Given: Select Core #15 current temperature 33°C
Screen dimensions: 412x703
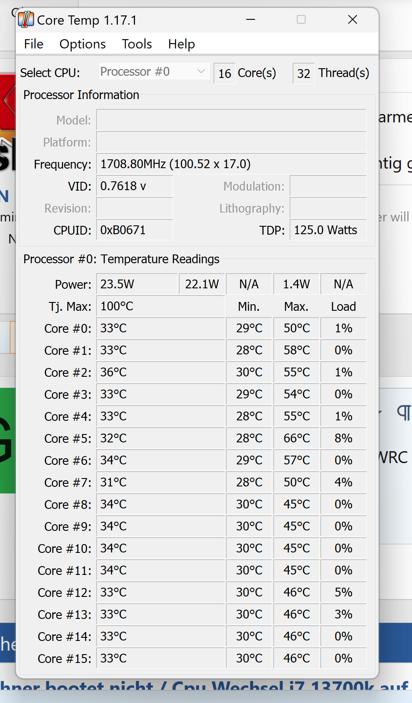Looking at the screenshot, I should point(160,659).
